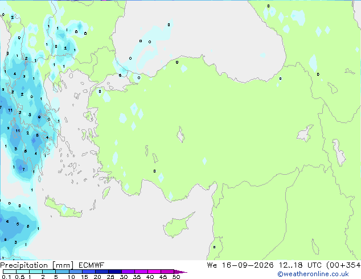Click Lake Van in eastern Turkey

tap(305, 133)
